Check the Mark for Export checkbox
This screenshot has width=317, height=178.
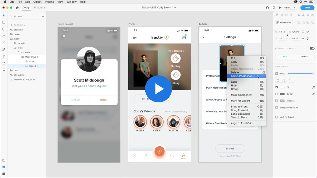(x=276, y=117)
